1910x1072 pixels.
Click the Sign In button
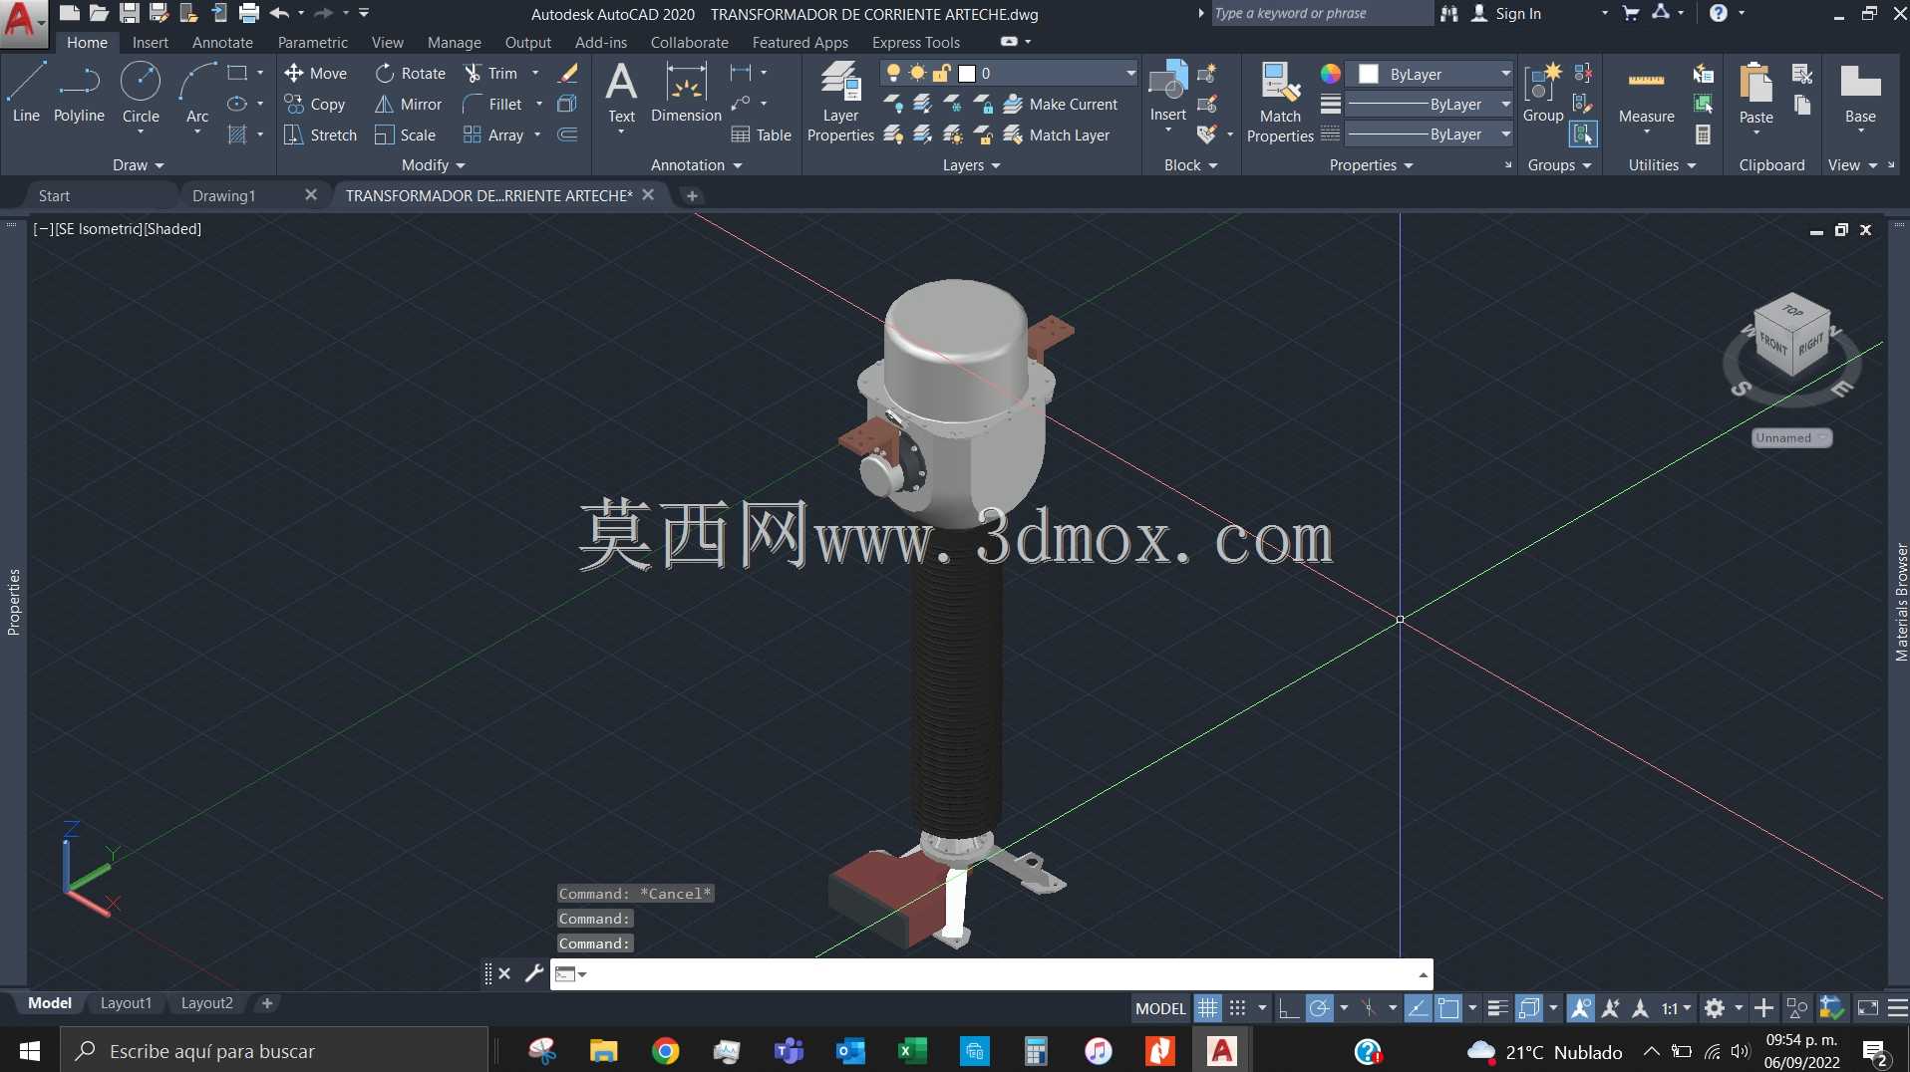(1506, 14)
